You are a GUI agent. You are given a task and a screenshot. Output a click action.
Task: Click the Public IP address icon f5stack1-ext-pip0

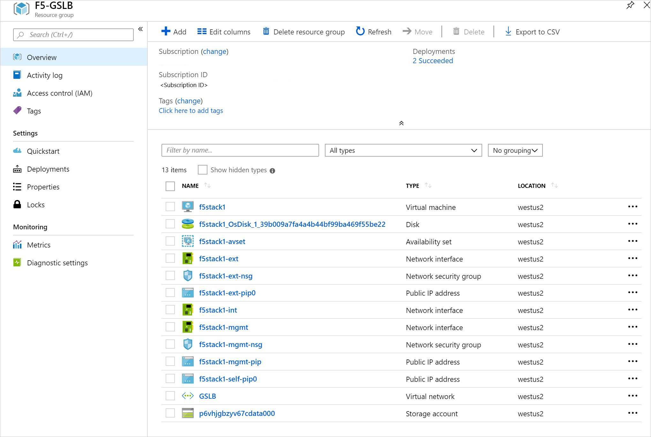point(187,293)
